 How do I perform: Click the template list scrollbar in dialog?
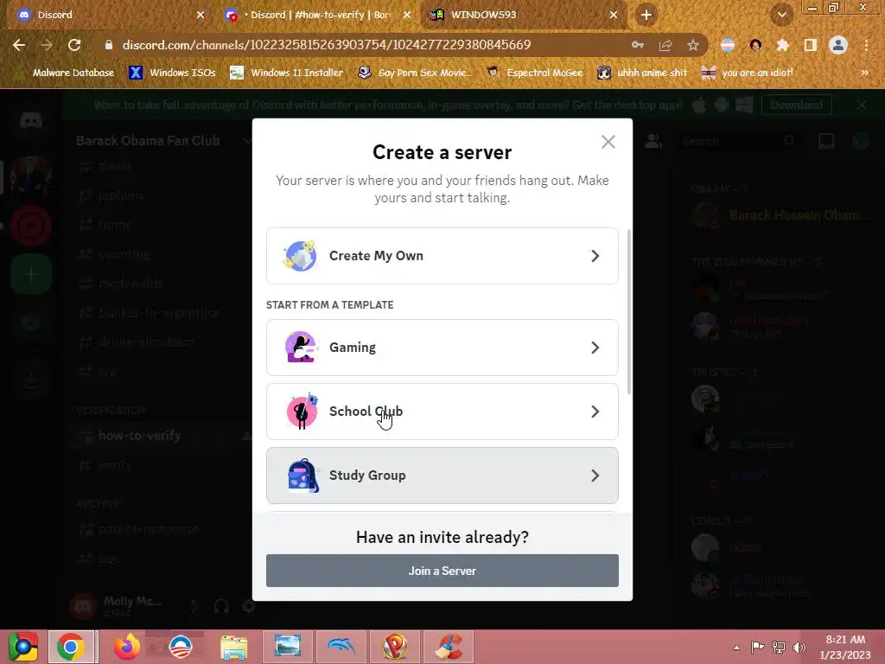629,311
